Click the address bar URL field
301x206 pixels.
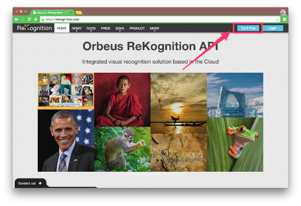(160, 19)
